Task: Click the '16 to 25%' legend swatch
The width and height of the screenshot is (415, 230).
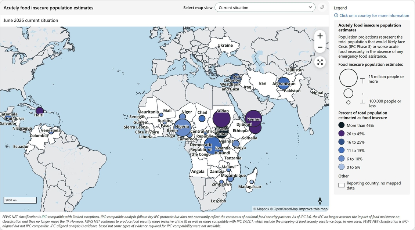Action: pyautogui.click(x=342, y=142)
